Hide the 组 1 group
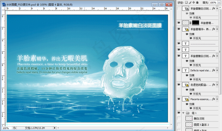Screen dimensions: 222x131 tap(179, 113)
